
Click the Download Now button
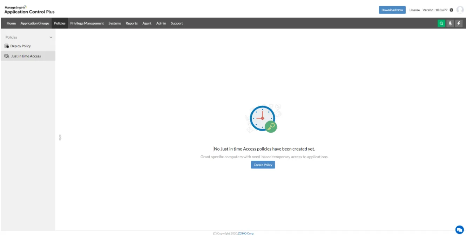tap(392, 10)
